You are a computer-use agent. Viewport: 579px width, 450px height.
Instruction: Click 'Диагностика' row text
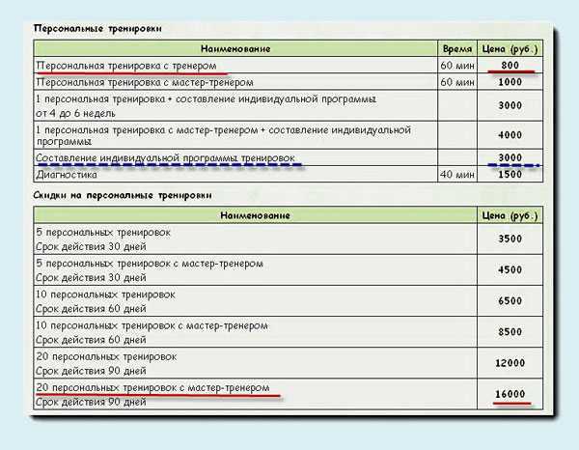(67, 175)
